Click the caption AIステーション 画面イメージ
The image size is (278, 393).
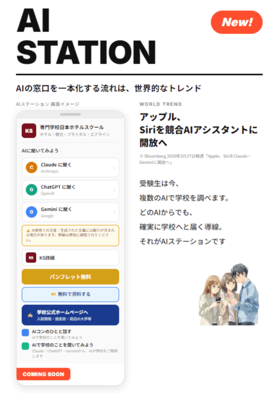(47, 104)
